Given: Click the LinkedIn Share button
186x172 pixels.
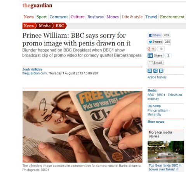Looking at the screenshot, I should [x=155, y=55].
